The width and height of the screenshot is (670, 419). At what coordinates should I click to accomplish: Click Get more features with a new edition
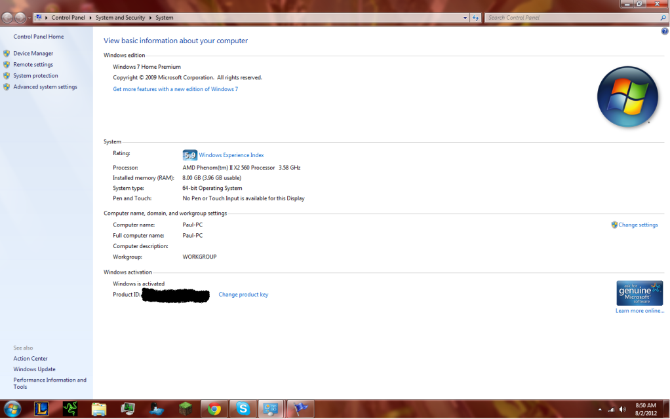click(x=175, y=89)
